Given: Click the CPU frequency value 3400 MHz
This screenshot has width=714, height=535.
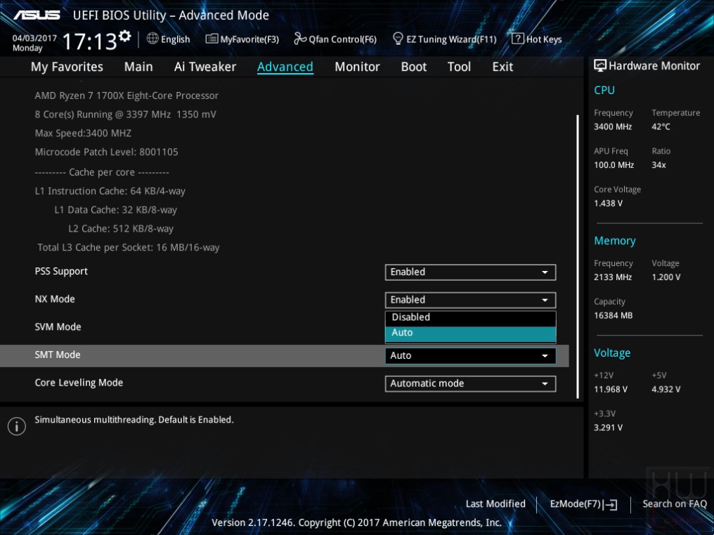Looking at the screenshot, I should click(x=613, y=126).
